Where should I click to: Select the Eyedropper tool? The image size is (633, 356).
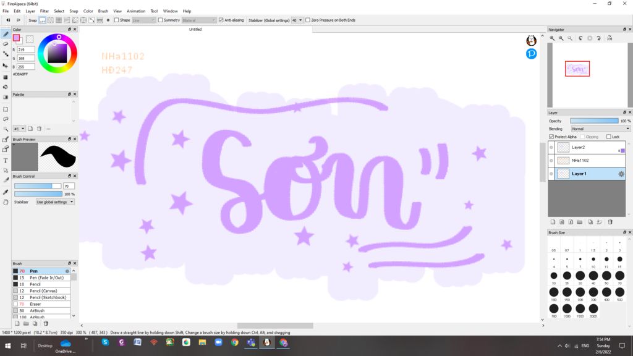click(x=6, y=192)
